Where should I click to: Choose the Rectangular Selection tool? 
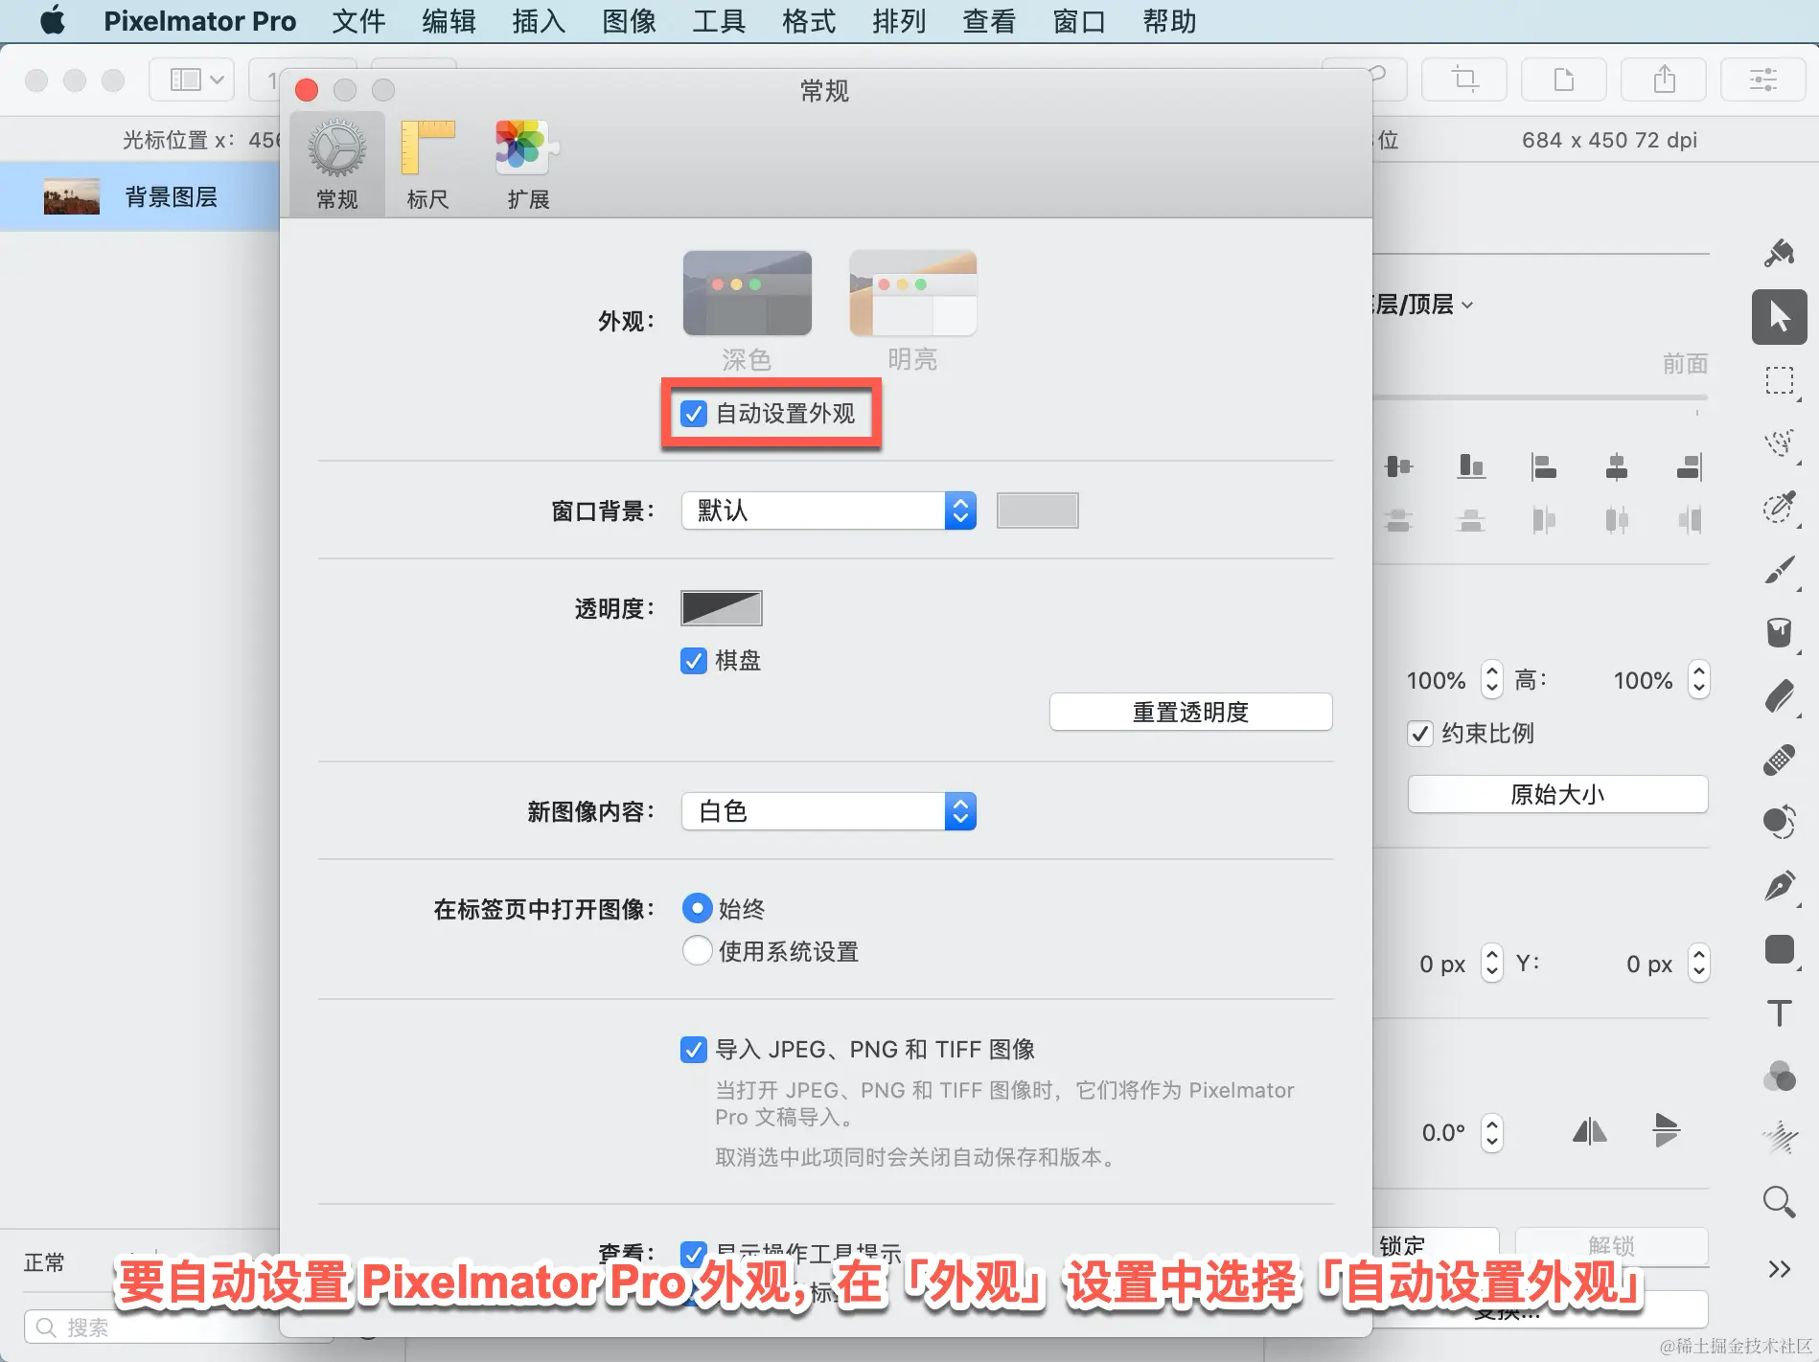1779,381
